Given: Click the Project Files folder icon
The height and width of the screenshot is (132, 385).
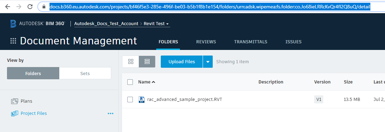Looking at the screenshot, I should tap(15, 113).
